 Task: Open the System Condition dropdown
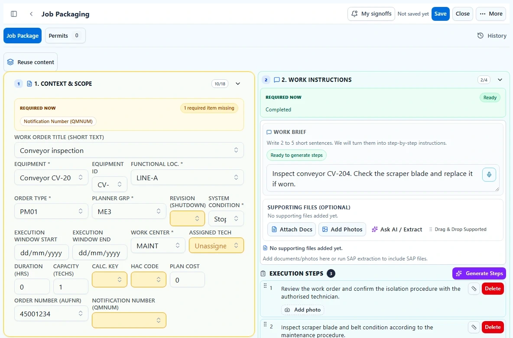point(226,218)
